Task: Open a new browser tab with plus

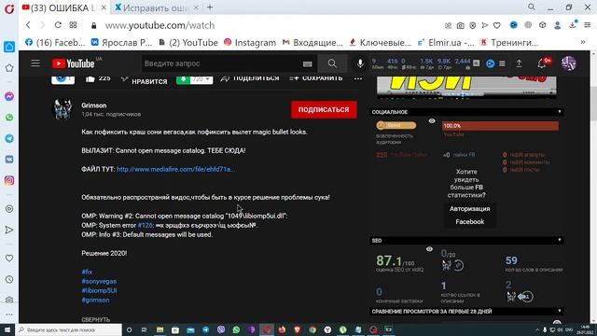Action: (210, 7)
